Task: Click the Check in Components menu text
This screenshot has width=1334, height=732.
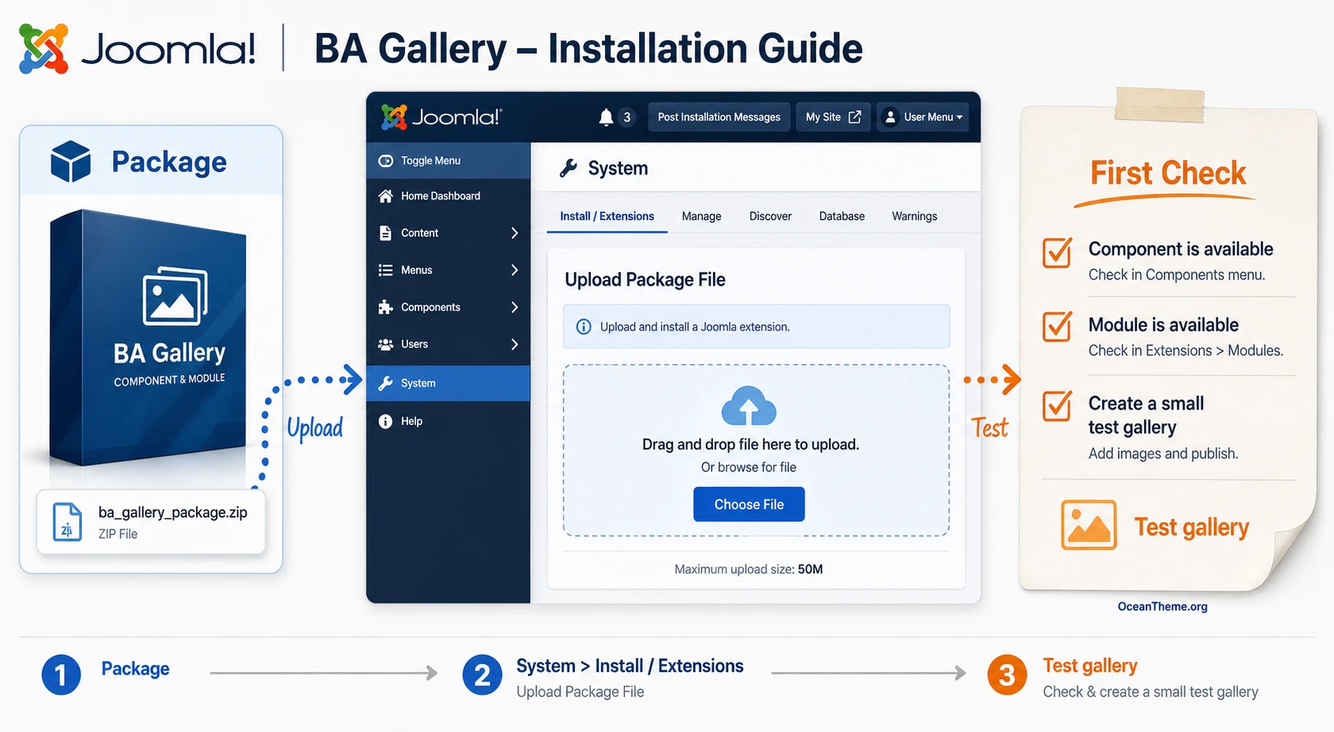Action: pos(1176,275)
